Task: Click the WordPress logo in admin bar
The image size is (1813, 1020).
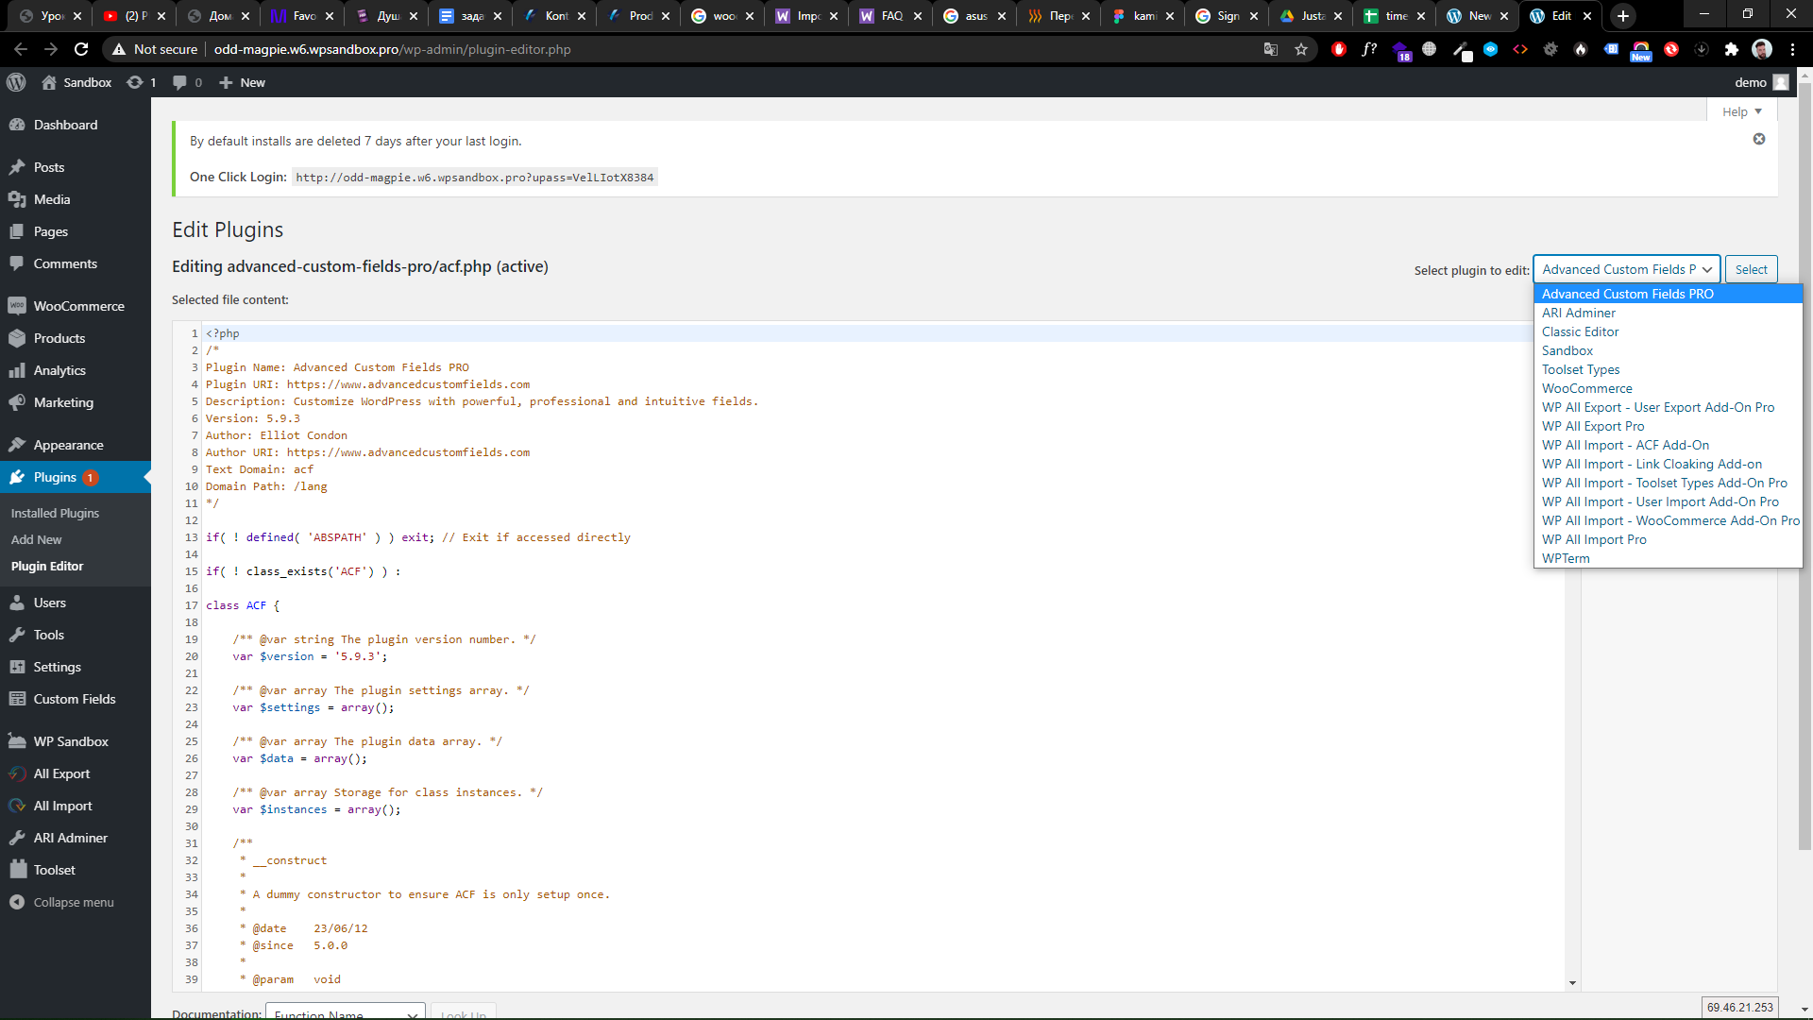Action: 16,82
